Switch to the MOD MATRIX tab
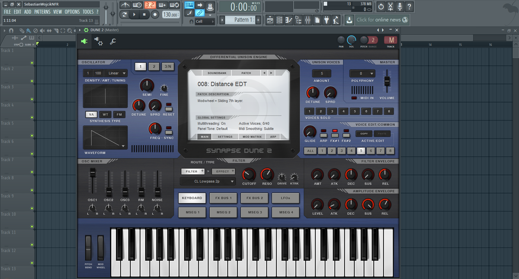The width and height of the screenshot is (519, 279). click(252, 137)
